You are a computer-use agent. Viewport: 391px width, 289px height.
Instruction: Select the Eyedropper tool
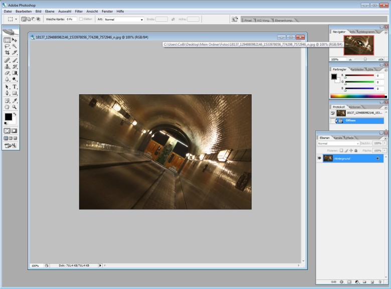click(x=15, y=101)
